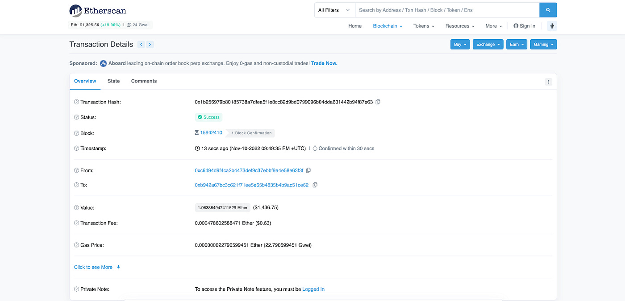Click the Logged In link
625x301 pixels.
[313, 289]
